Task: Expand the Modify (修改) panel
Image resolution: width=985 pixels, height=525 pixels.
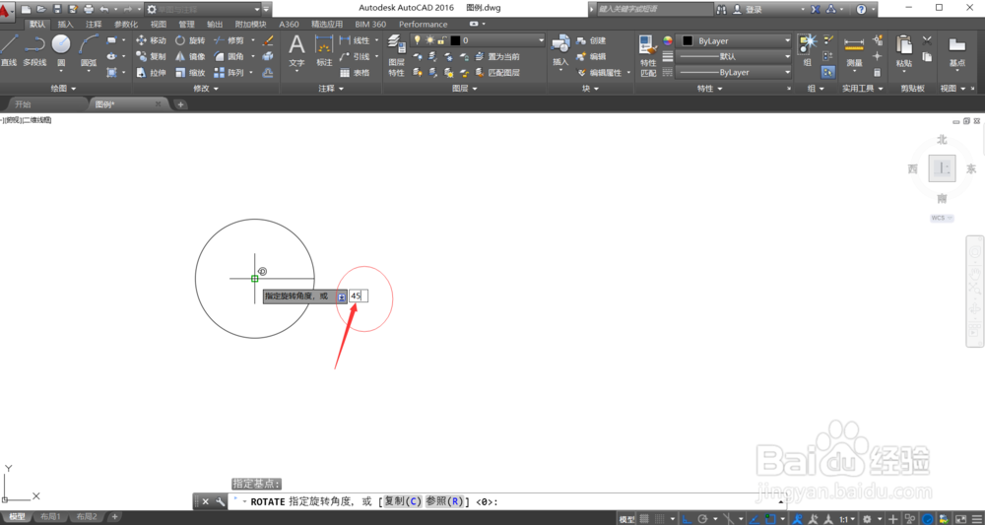Action: [206, 90]
